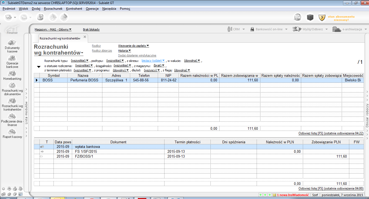Click the back navigation arrow icon
Screen dimensions: 369x199
coord(9,17)
